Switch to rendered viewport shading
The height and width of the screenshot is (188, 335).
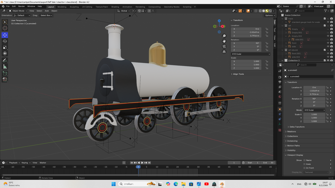270,11
